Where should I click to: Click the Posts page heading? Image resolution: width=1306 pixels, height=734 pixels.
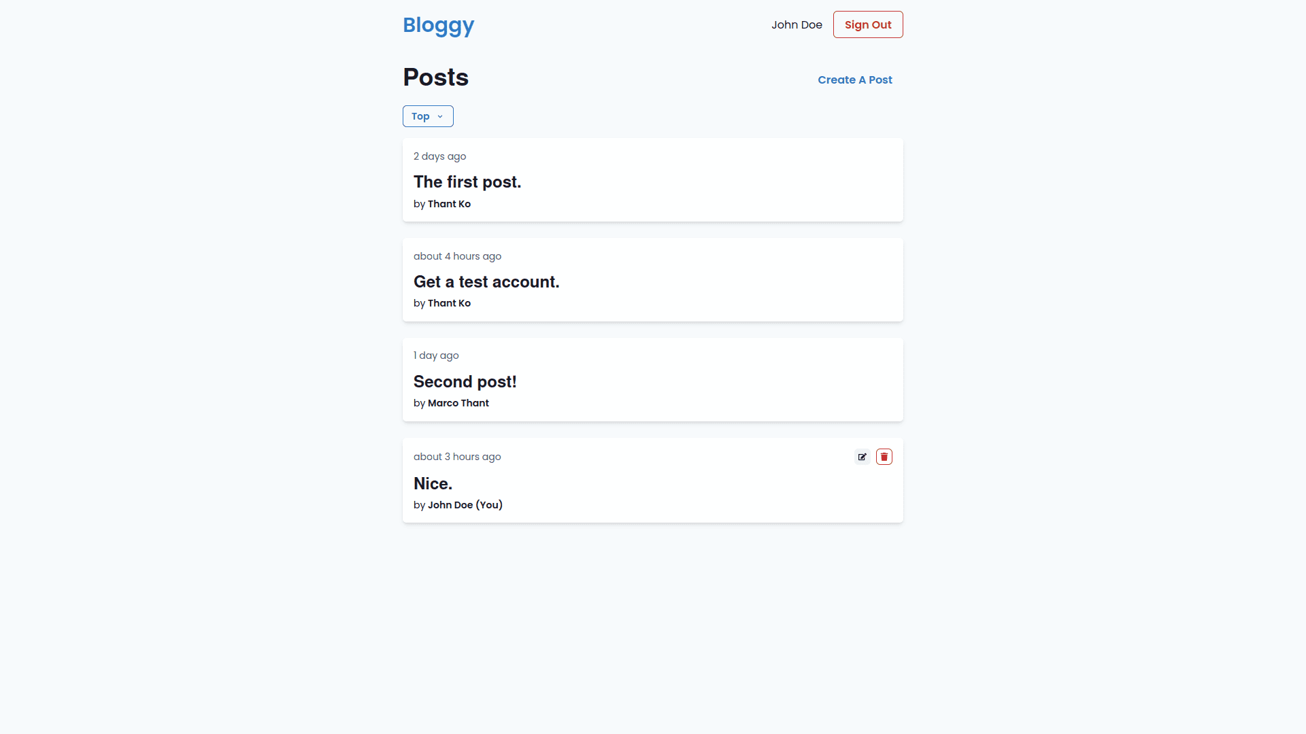tap(435, 77)
